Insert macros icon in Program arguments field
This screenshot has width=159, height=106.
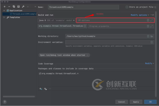tap(148, 26)
